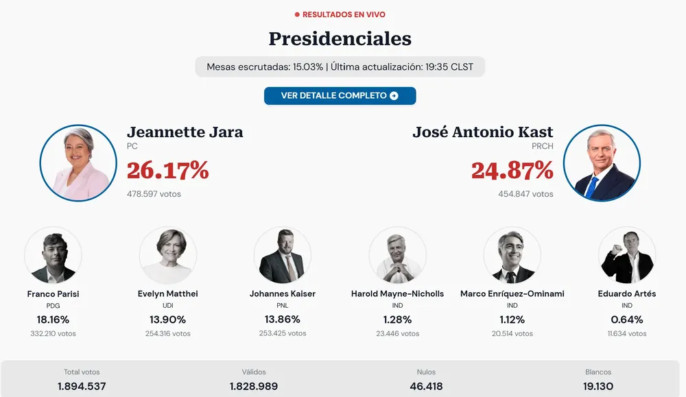Viewport: 686px width, 397px height.
Task: Click the Nulos 46.418 figure
Action: click(426, 386)
